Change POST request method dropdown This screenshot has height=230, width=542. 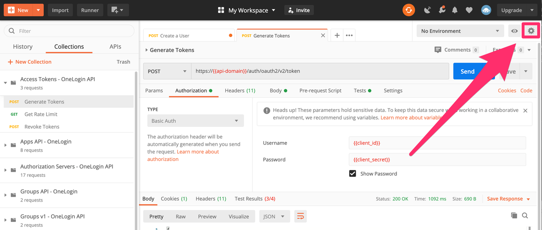[167, 71]
